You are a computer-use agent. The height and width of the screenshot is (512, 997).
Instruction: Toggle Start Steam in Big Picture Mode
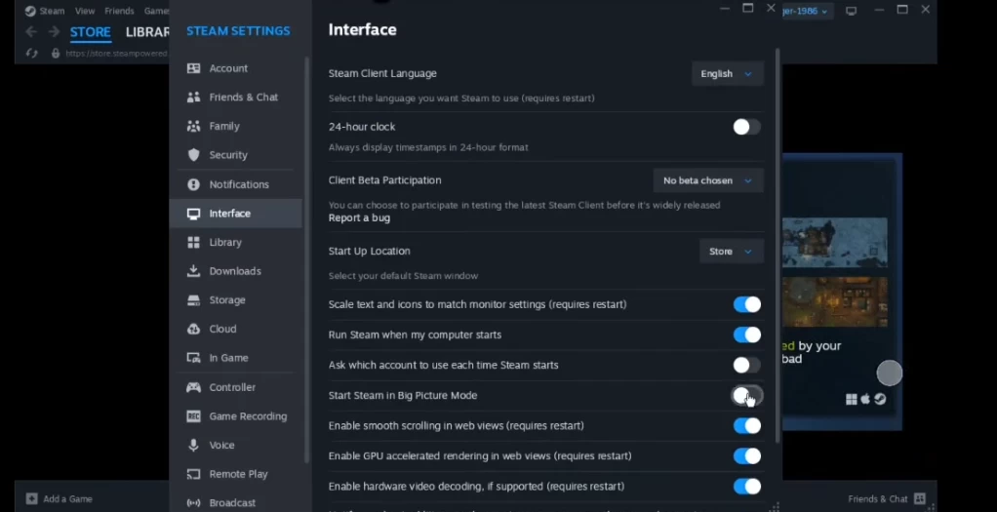coord(746,395)
